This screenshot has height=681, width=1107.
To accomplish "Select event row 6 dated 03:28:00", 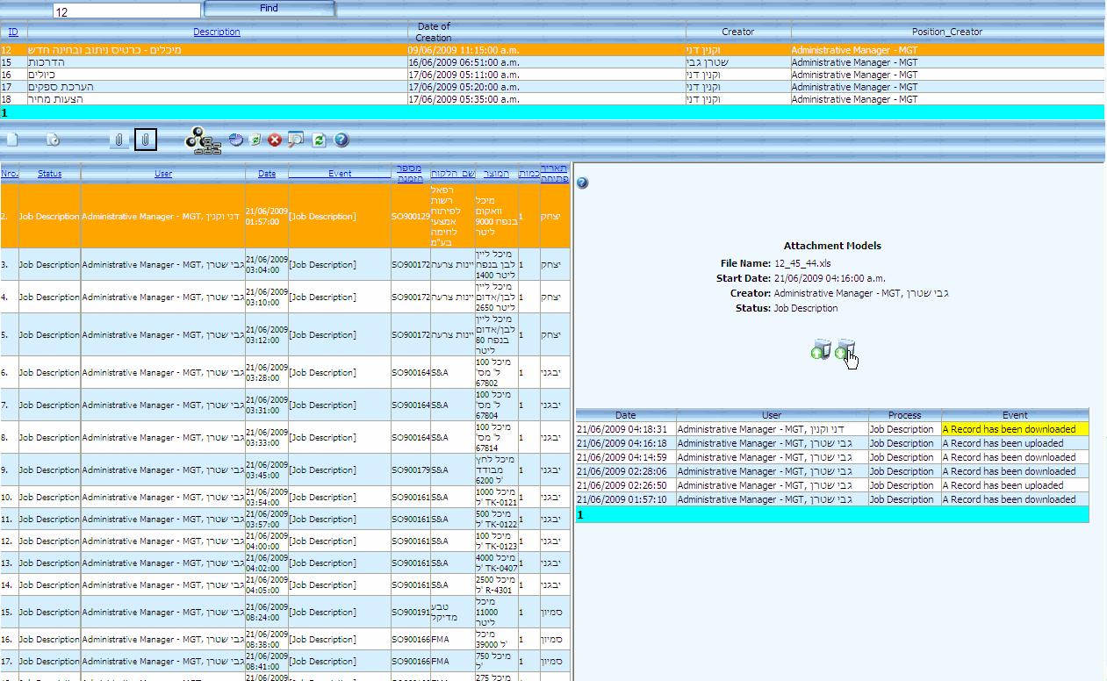I will pyautogui.click(x=285, y=372).
